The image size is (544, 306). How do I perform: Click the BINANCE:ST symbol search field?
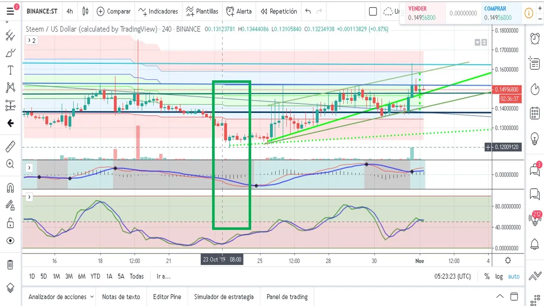tap(42, 11)
